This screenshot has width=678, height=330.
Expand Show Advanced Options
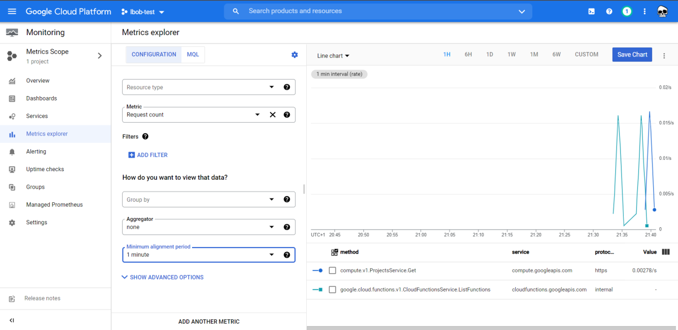162,277
